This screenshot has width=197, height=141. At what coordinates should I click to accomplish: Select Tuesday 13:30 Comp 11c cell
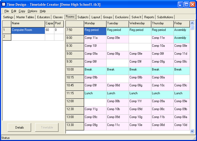point(117,125)
